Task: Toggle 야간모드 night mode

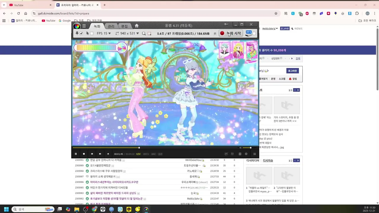Action: [x=297, y=29]
